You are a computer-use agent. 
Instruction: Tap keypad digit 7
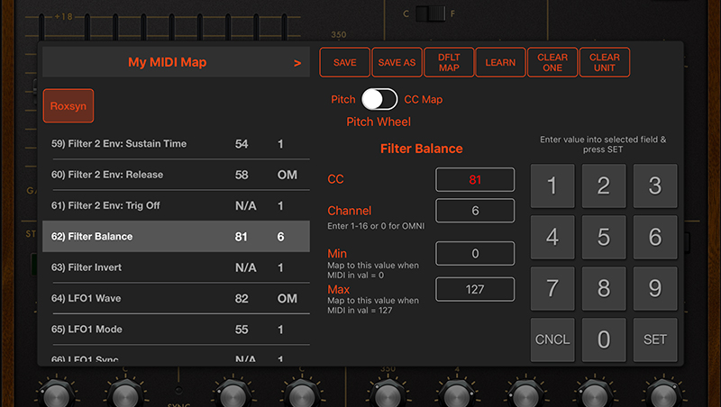(x=552, y=288)
